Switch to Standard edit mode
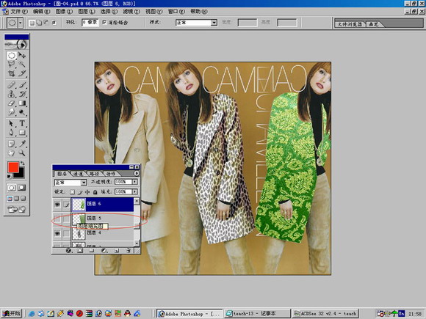426x319 pixels. [x=12, y=188]
